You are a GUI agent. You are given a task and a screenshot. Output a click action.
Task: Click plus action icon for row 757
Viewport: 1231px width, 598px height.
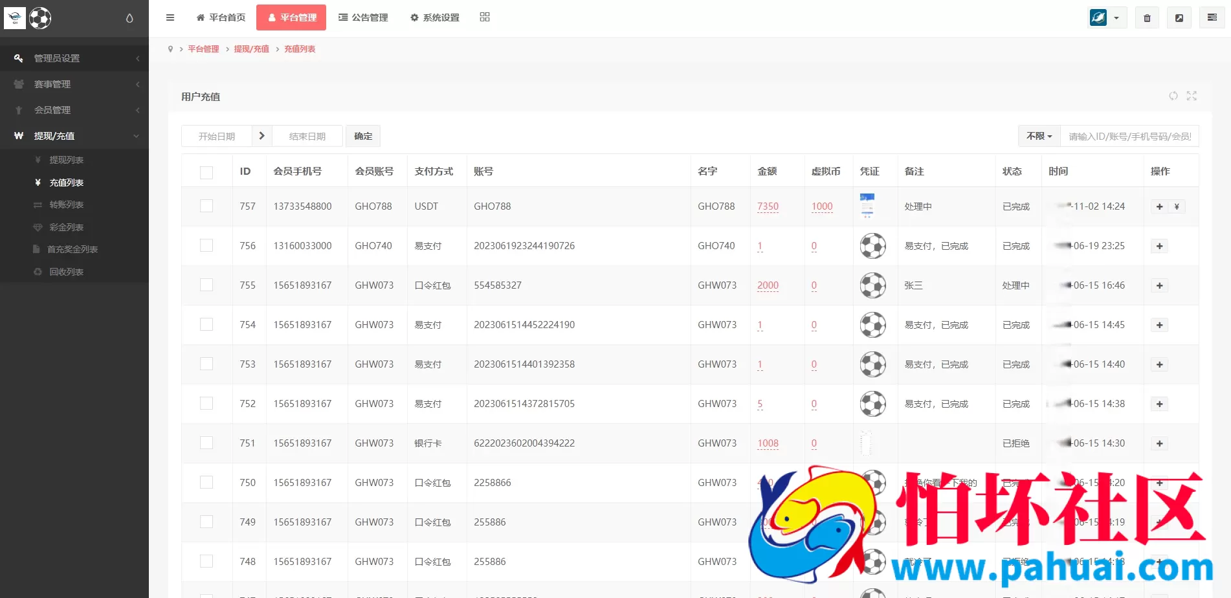1159,206
